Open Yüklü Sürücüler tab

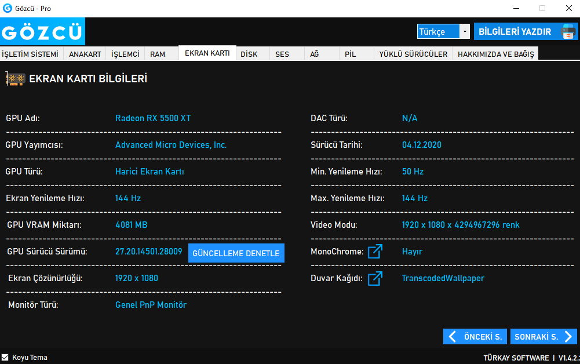pyautogui.click(x=413, y=54)
